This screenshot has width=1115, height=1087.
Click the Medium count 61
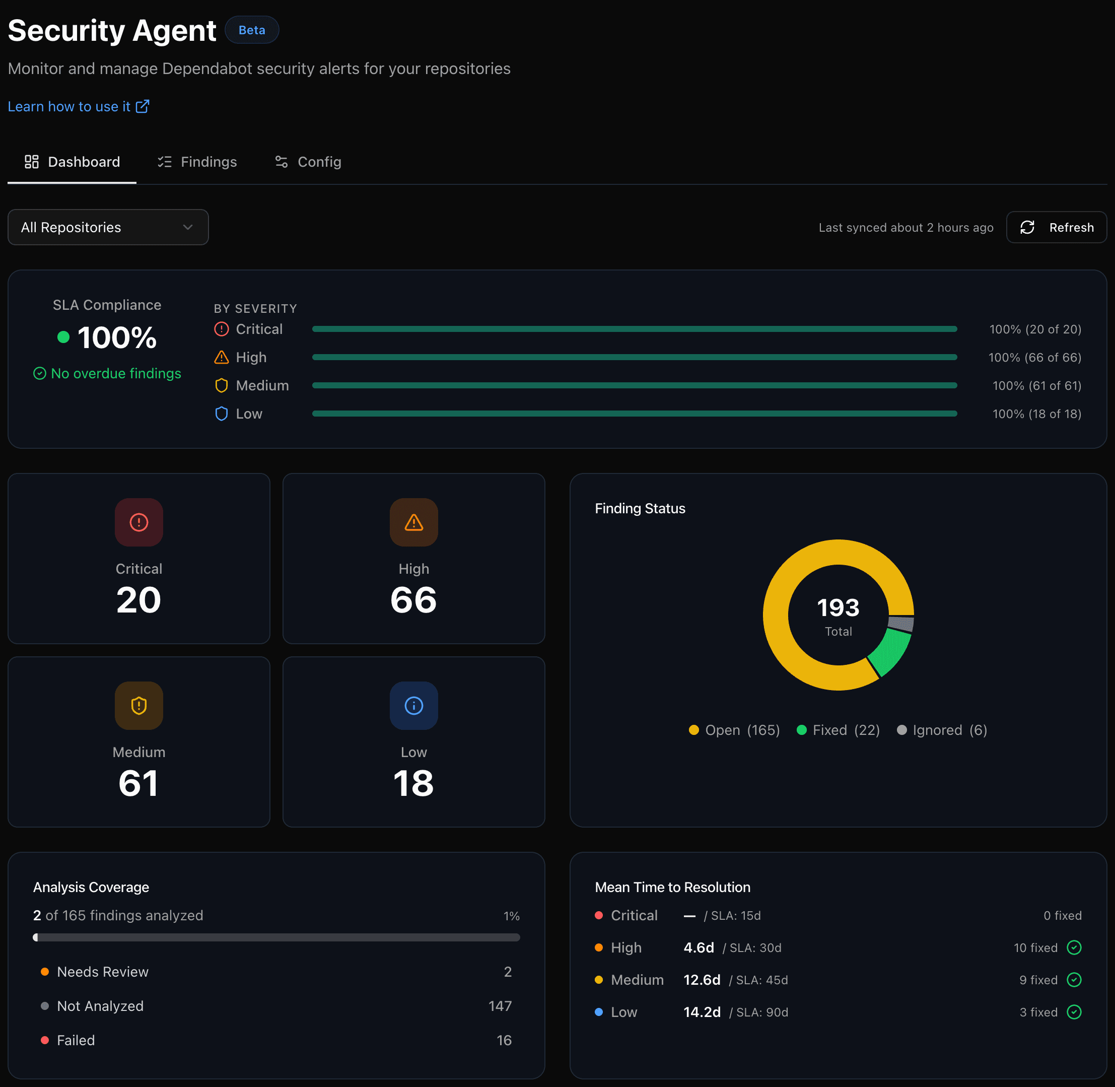(x=138, y=783)
